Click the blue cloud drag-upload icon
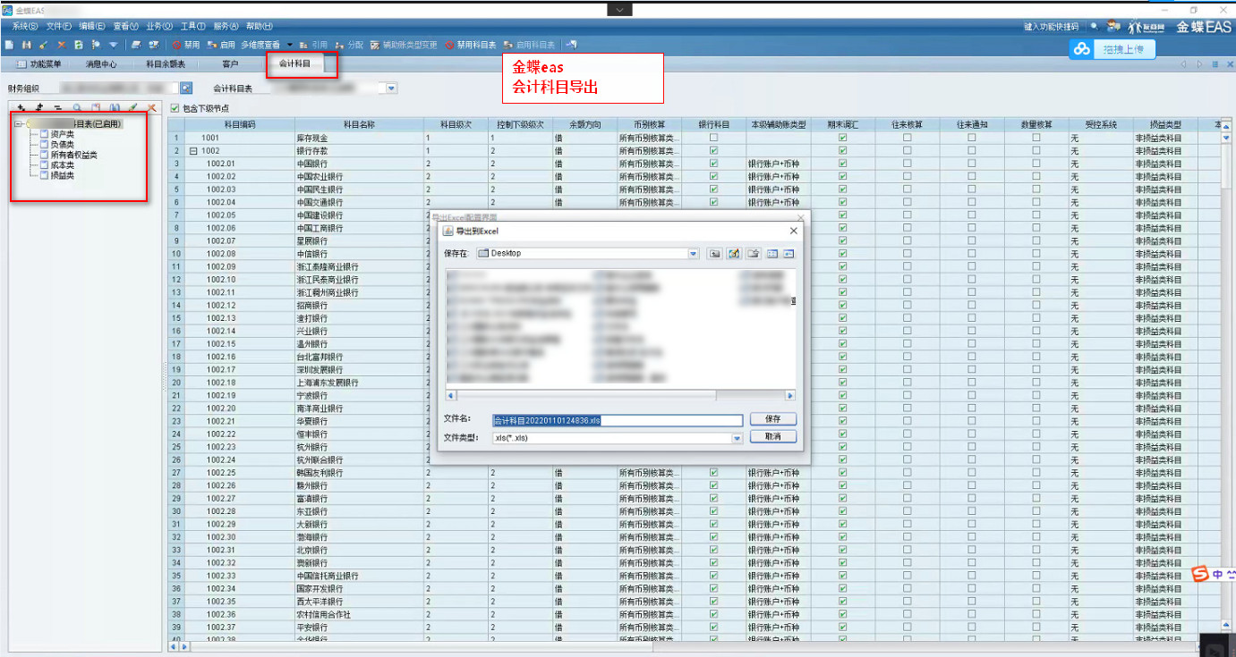Screen dimensions: 1236x657 coord(1082,50)
